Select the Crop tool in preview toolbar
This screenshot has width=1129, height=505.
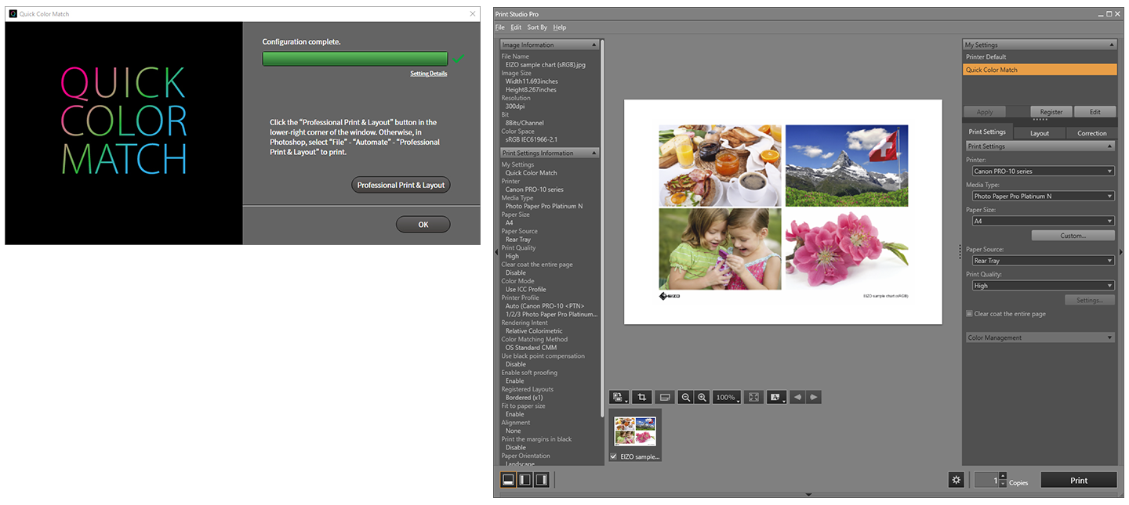pos(641,397)
